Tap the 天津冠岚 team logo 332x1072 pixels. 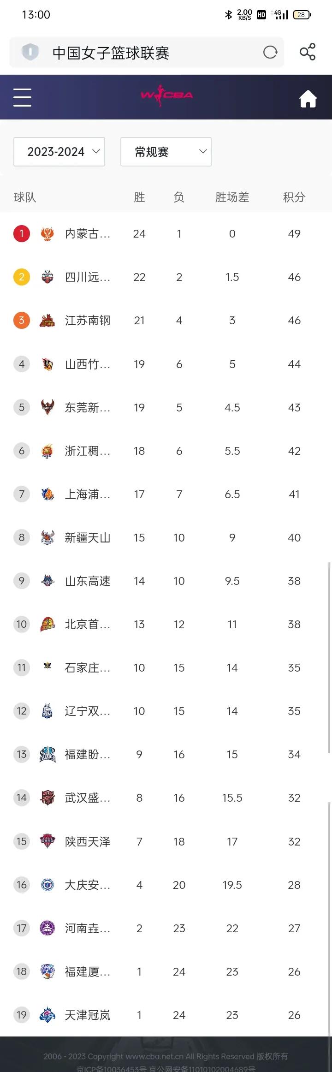(x=47, y=1015)
